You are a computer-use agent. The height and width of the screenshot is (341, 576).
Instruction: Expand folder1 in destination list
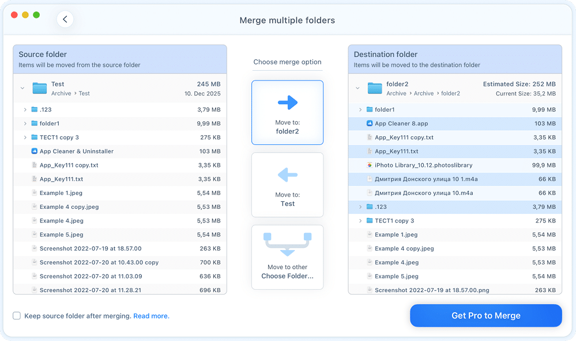[360, 109]
